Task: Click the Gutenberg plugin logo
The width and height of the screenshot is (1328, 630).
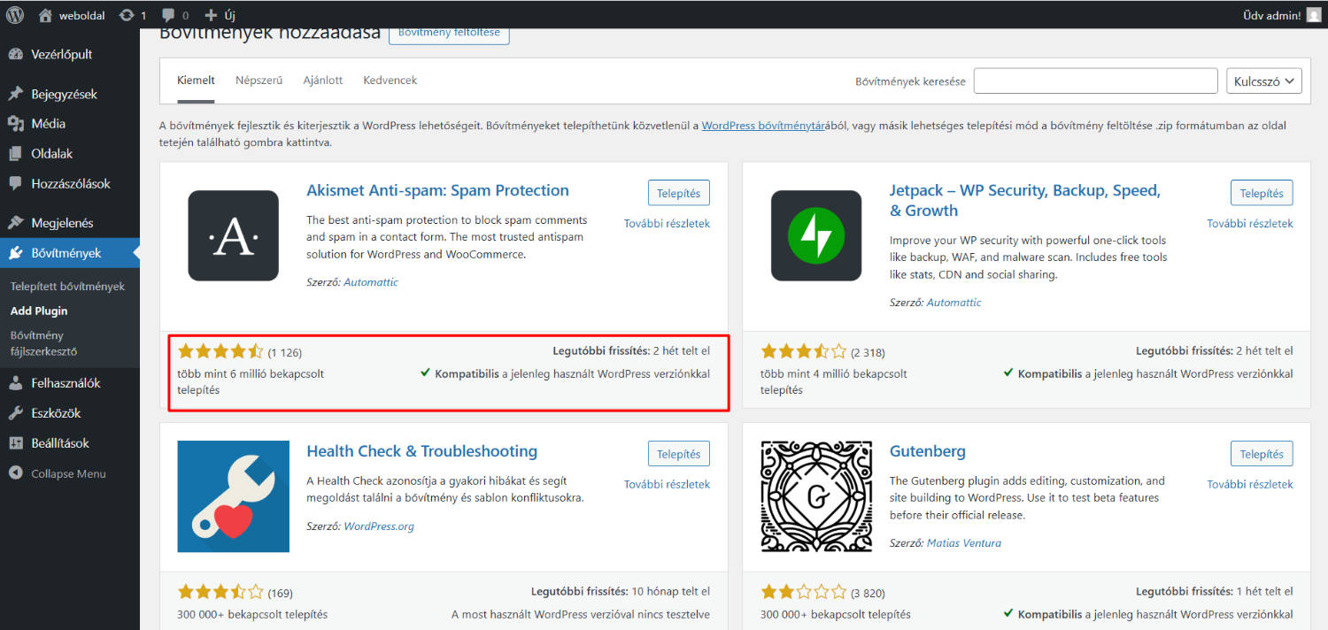Action: (x=816, y=496)
